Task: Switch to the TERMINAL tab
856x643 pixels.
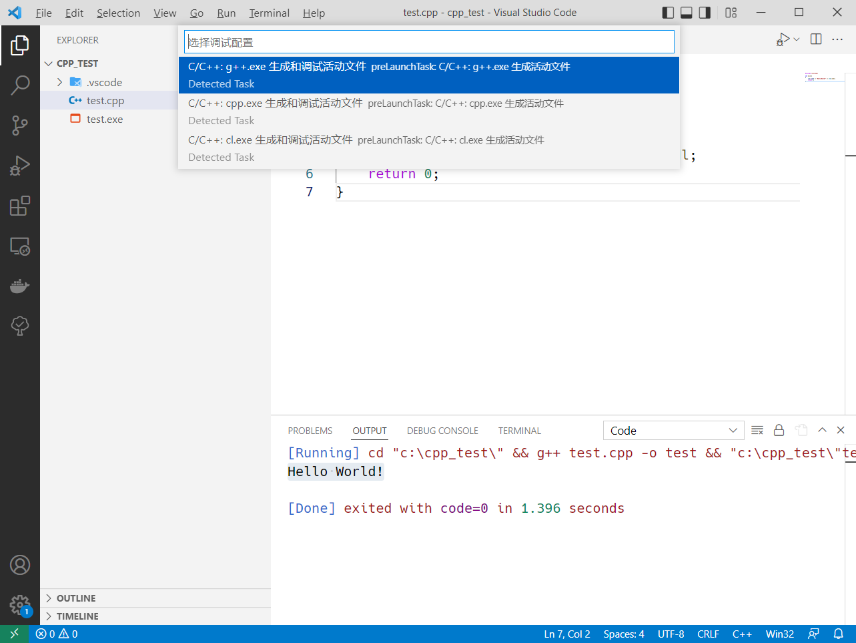Action: pyautogui.click(x=519, y=431)
